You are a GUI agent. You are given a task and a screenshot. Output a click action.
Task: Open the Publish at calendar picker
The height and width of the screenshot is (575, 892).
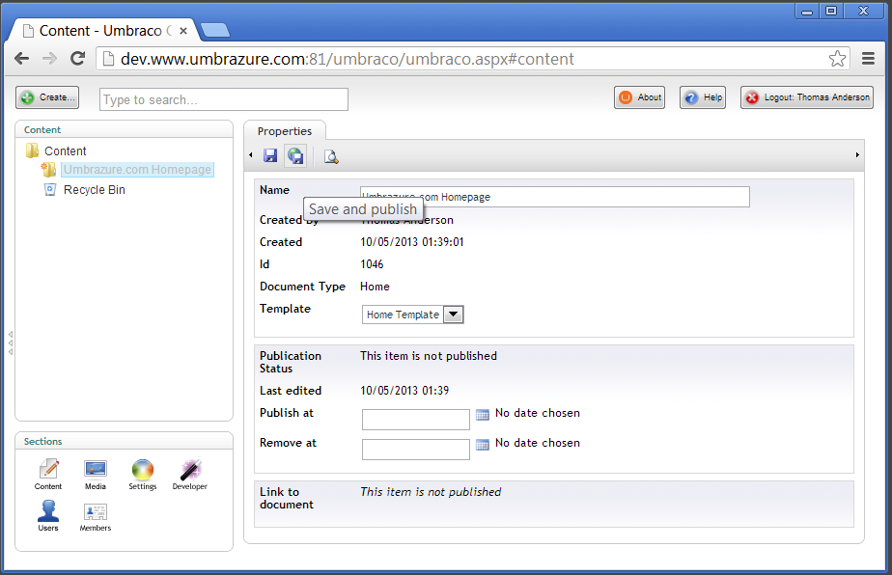[483, 415]
